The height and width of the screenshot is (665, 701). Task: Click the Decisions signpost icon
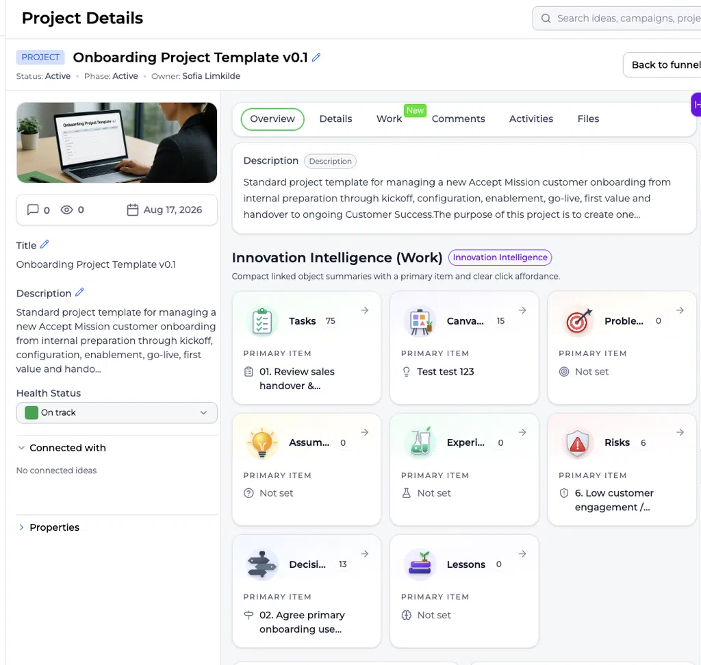pos(262,564)
